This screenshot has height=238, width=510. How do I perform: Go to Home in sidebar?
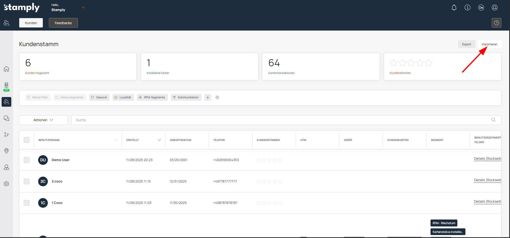pyautogui.click(x=6, y=69)
